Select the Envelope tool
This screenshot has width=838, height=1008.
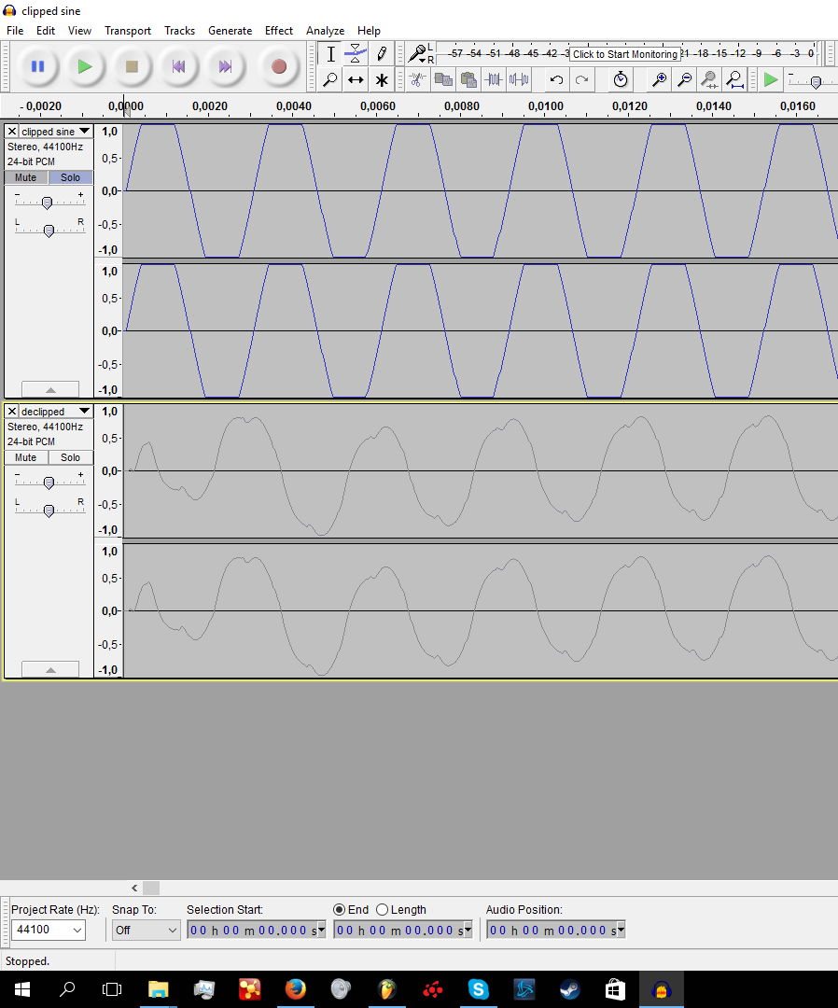coord(356,54)
